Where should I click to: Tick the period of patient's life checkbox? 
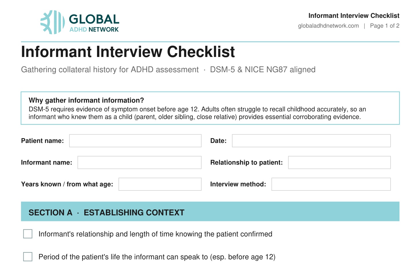(28, 257)
